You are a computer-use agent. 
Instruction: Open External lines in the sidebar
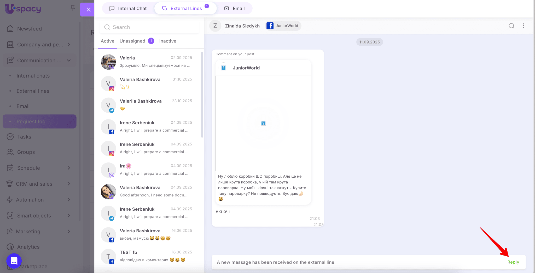(x=33, y=91)
